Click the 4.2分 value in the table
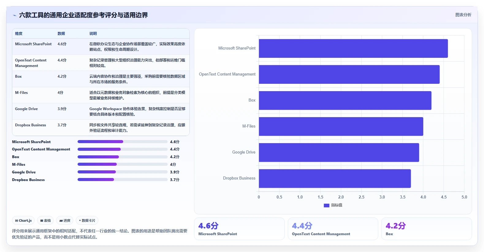Viewport: 484px width, 252px height. [62, 76]
